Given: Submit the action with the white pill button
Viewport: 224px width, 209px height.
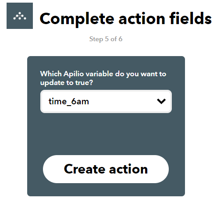Looking at the screenshot, I should tap(106, 169).
